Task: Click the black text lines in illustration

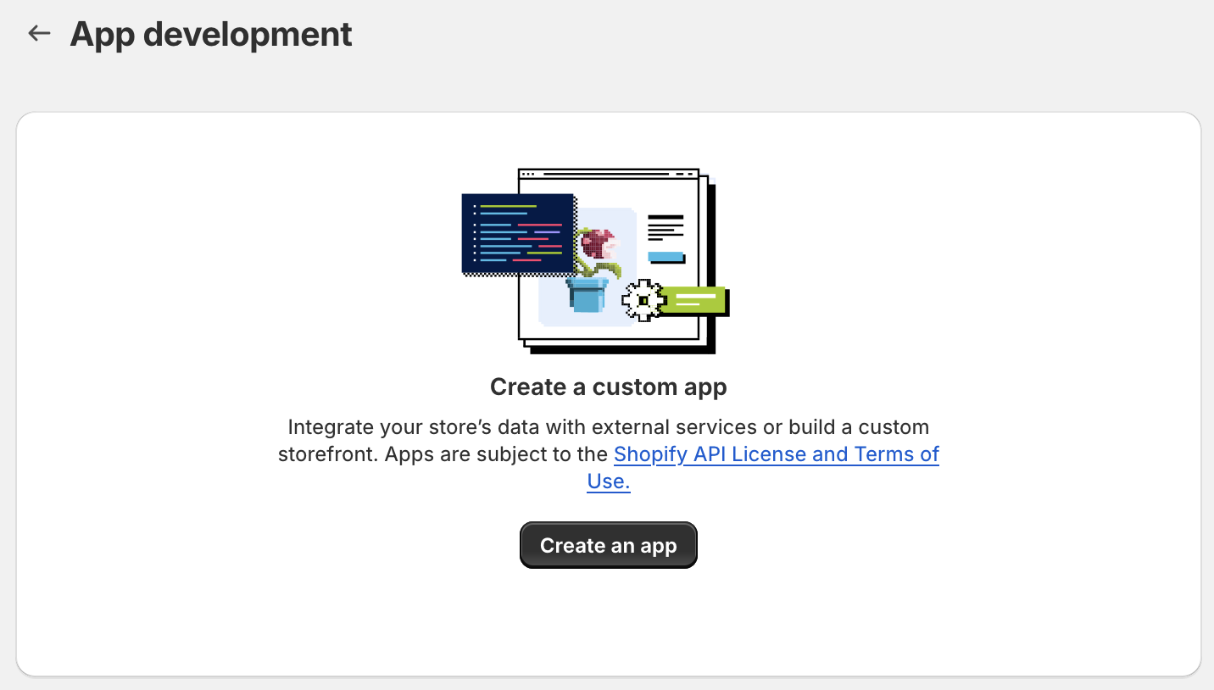Action: click(665, 227)
